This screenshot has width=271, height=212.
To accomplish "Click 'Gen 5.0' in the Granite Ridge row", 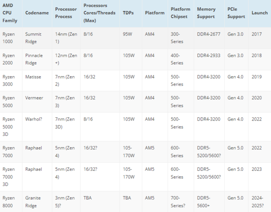I will (x=235, y=198).
